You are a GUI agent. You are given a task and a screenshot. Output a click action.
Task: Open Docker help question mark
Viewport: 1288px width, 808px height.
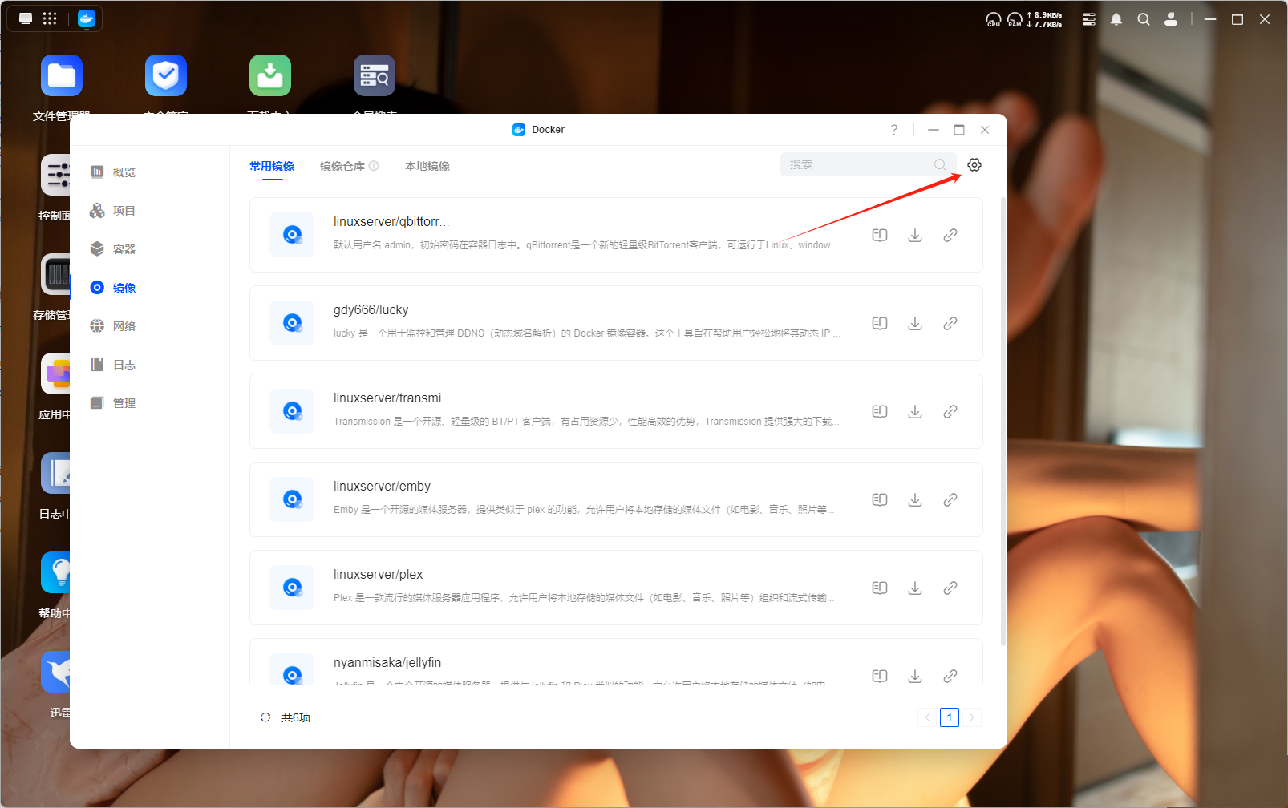tap(894, 130)
